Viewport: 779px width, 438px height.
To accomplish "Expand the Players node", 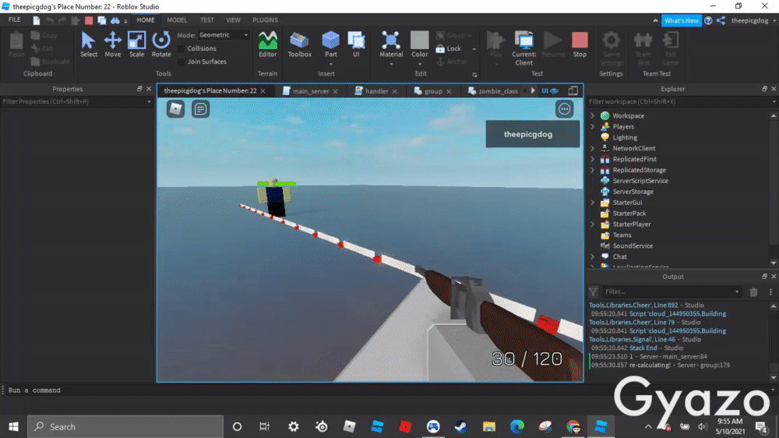I will tap(592, 126).
